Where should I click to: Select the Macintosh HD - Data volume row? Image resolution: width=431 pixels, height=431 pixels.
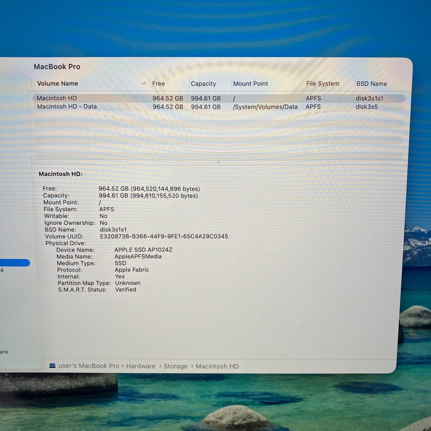click(219, 107)
